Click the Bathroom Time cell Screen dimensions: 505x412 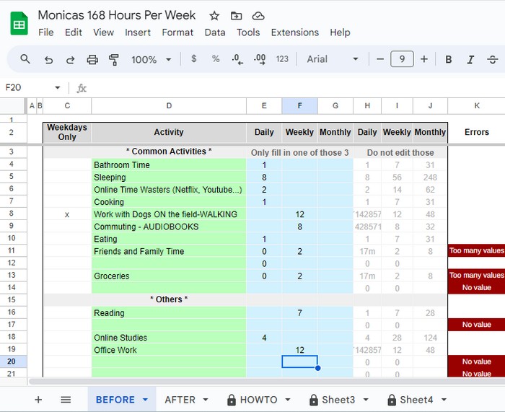(169, 165)
